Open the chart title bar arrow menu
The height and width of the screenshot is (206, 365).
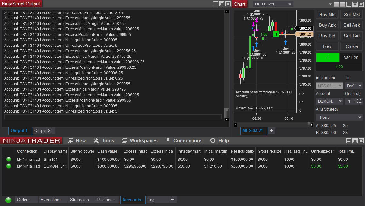tap(330, 4)
